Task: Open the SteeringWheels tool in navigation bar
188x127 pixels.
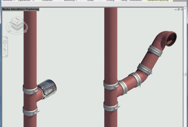Action: 5,42
